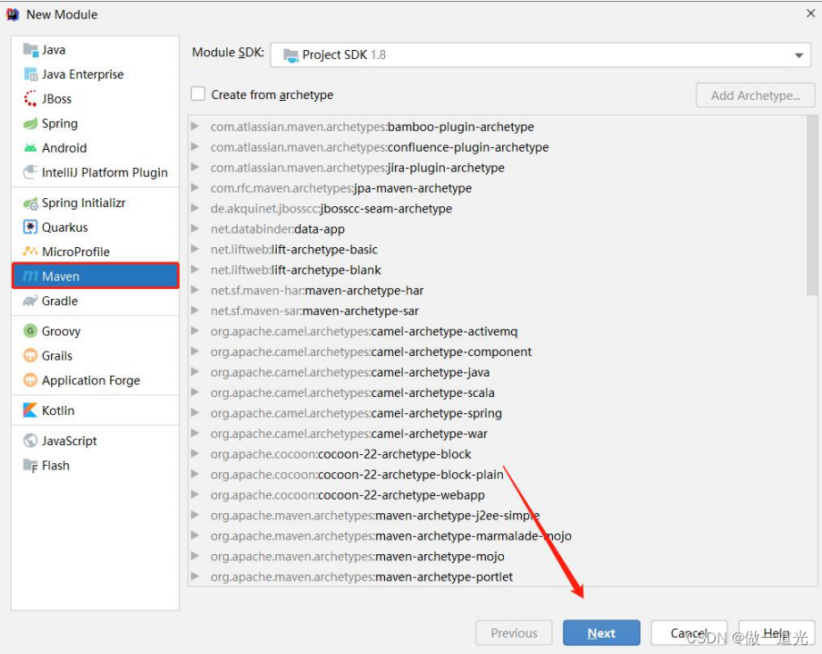Click the Project SDK folder icon
The width and height of the screenshot is (822, 654).
click(290, 55)
